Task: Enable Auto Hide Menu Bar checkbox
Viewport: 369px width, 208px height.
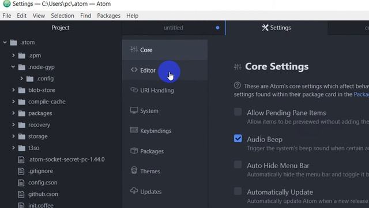Action: [238, 165]
